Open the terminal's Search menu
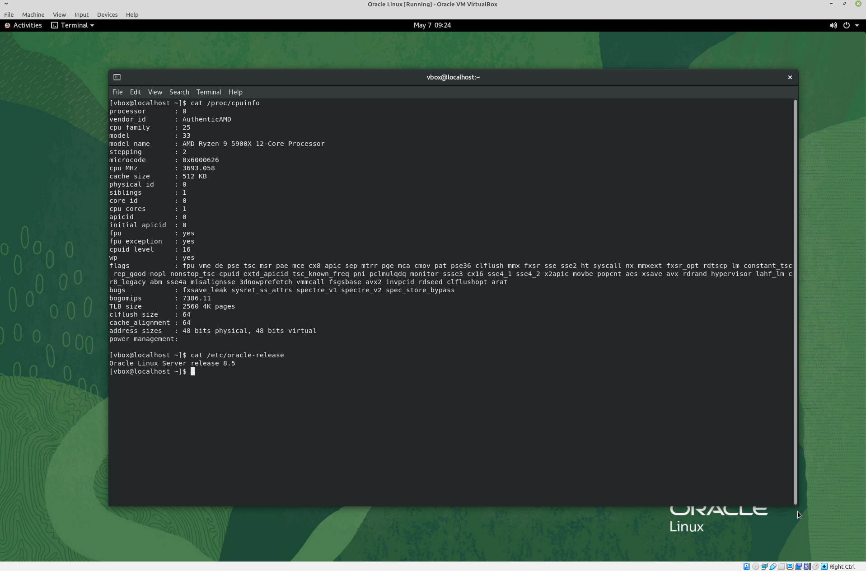This screenshot has height=571, width=866. pos(179,92)
